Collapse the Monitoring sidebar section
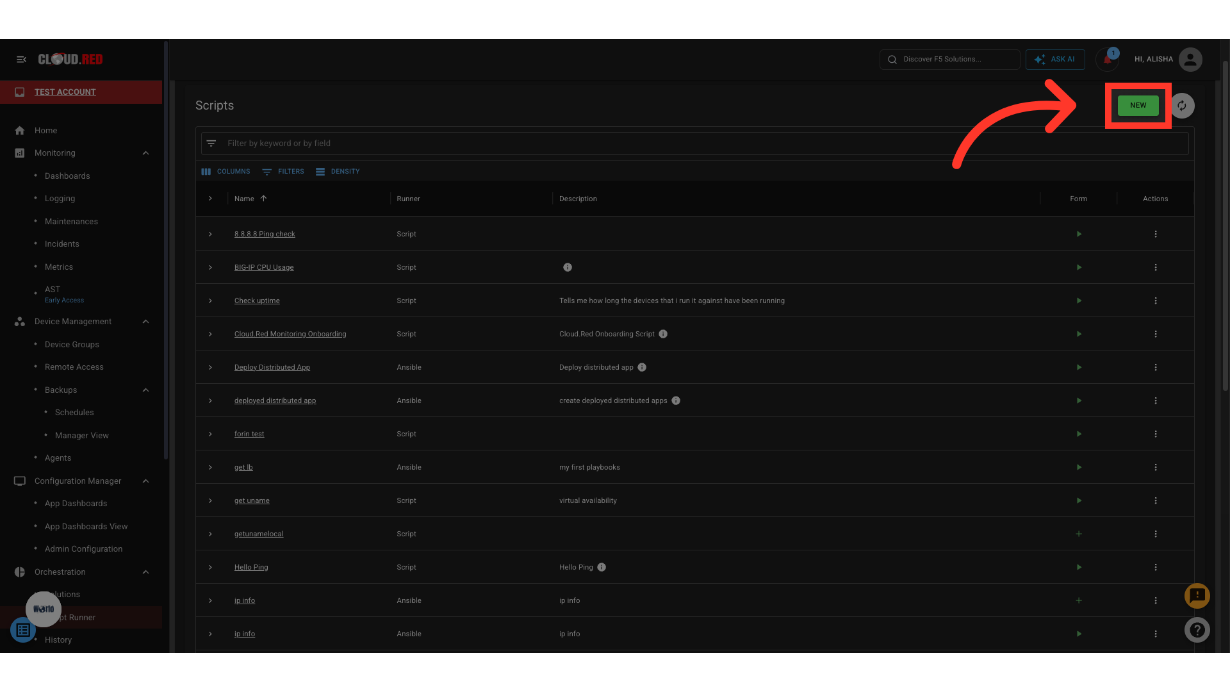Image resolution: width=1230 pixels, height=692 pixels. click(145, 153)
